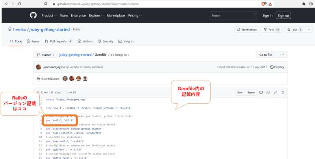Go to GitHub home via Octocat logo
315x159 pixels.
click(33, 15)
